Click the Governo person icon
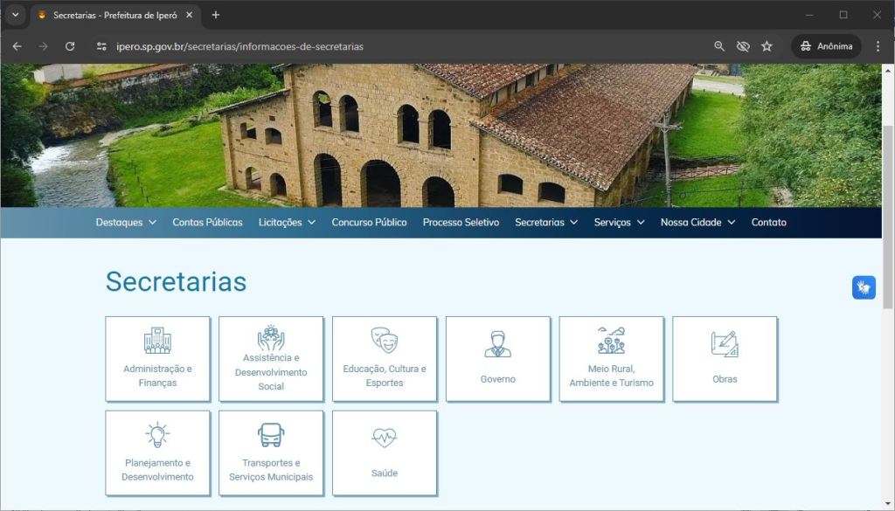Screen dimensions: 895x511 (x=498, y=344)
